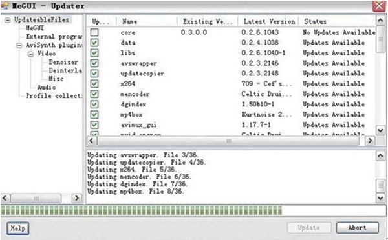Click log panel scroll down arrow
The height and width of the screenshot is (240, 388).
381,197
